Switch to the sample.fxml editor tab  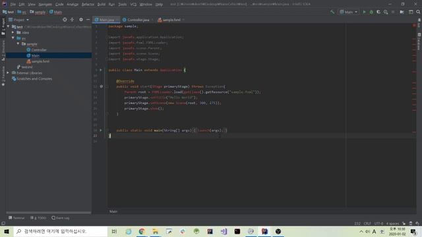click(171, 20)
